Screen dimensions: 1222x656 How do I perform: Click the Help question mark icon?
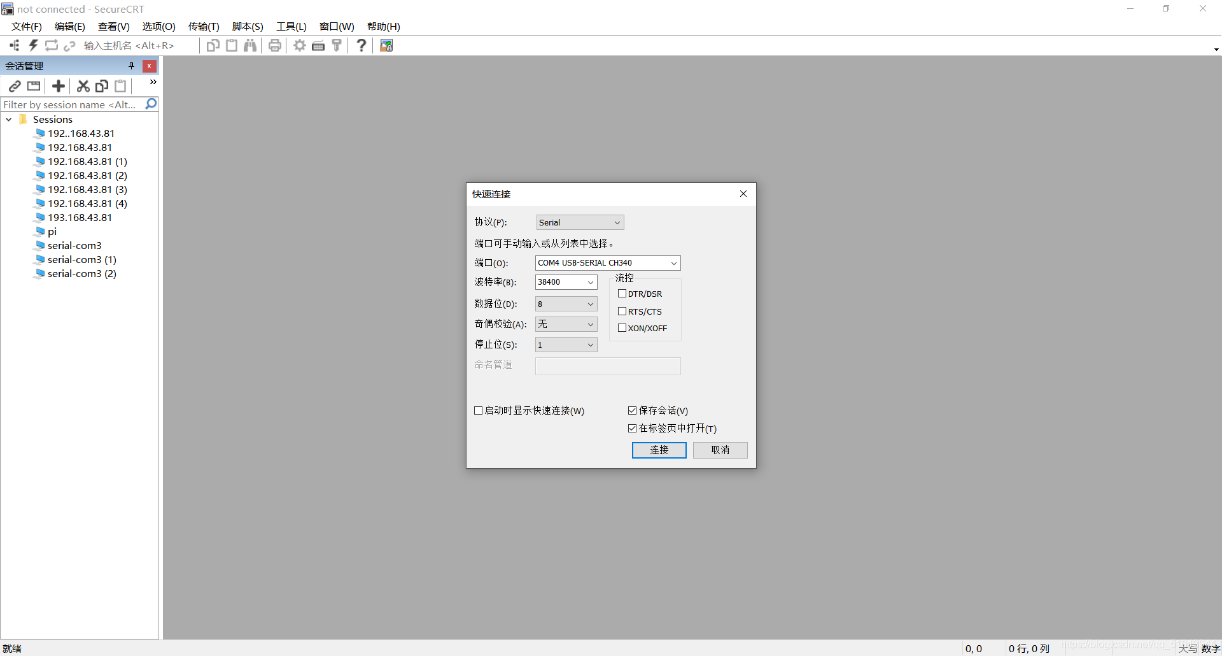pos(362,45)
